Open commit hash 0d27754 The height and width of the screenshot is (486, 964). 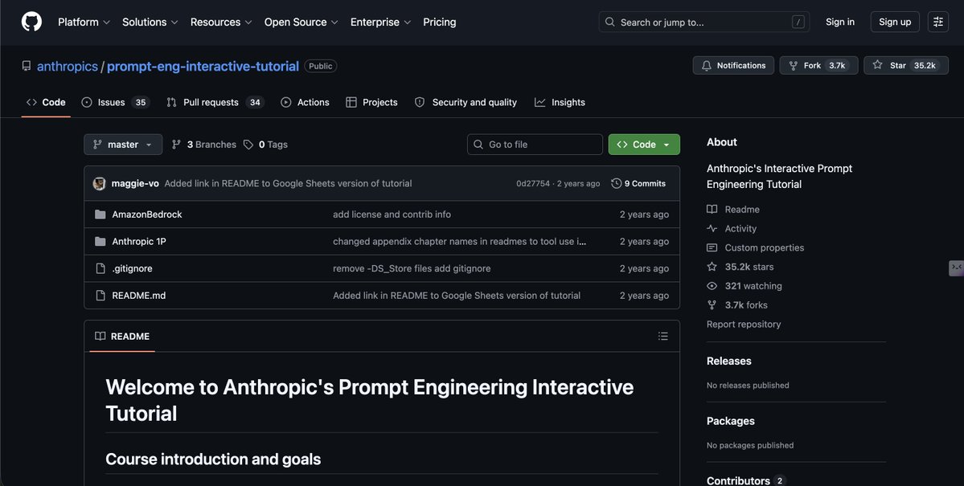(x=533, y=184)
